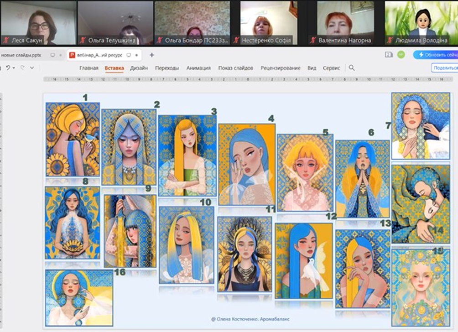This screenshot has height=332, width=458.
Task: Open the Вставка ribbon tab
Action: click(114, 68)
